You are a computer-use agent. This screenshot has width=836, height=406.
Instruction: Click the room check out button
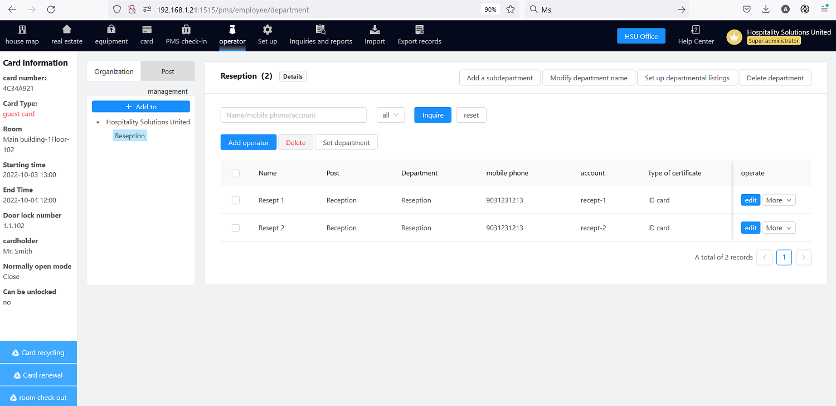pos(38,397)
